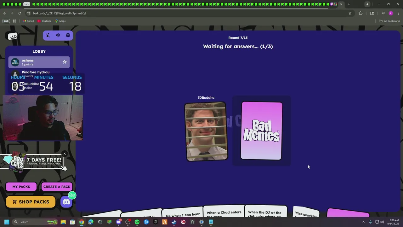Close the 7 Days Free banner
403x227 pixels.
(65, 154)
